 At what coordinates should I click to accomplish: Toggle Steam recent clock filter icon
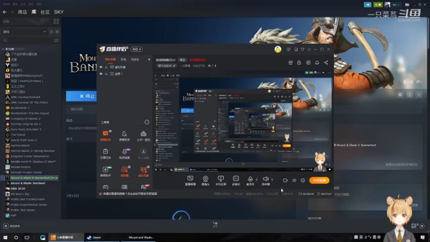click(51, 32)
